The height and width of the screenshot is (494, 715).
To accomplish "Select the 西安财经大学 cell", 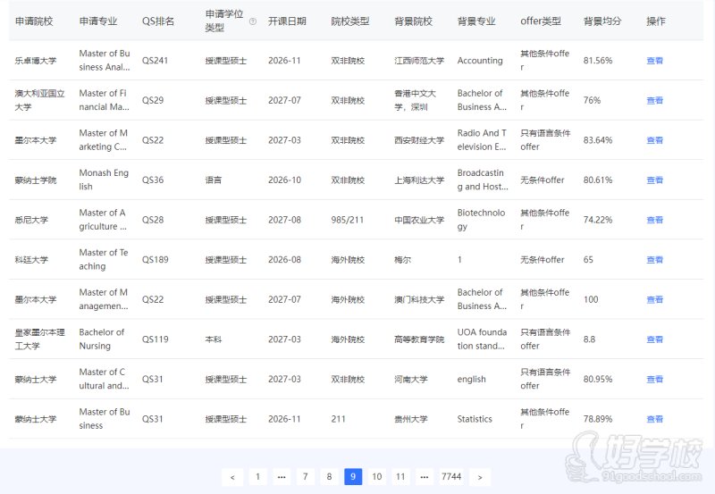I will click(419, 140).
